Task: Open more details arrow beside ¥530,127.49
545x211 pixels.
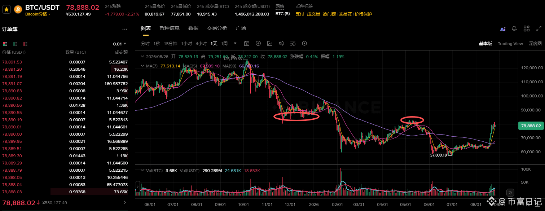Action: [125, 203]
